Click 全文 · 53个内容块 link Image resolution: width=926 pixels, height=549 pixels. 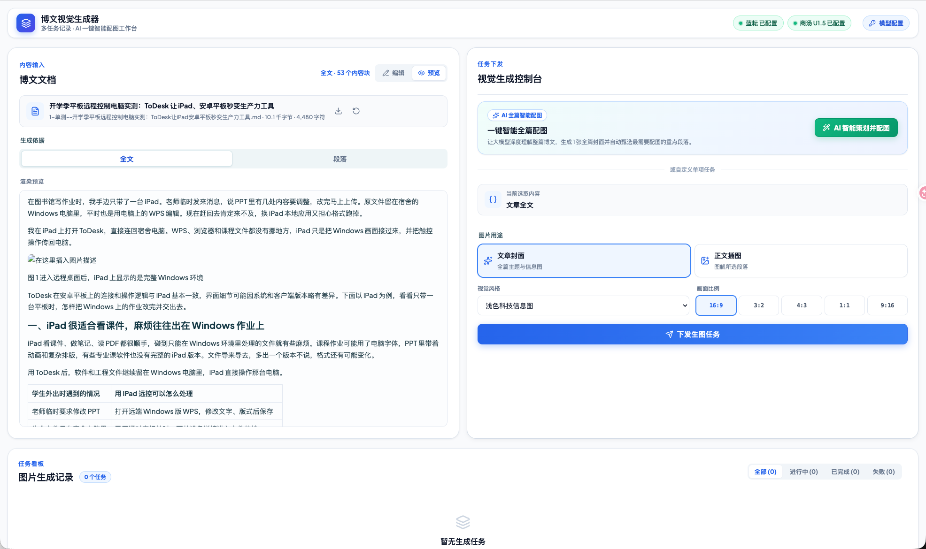click(345, 73)
